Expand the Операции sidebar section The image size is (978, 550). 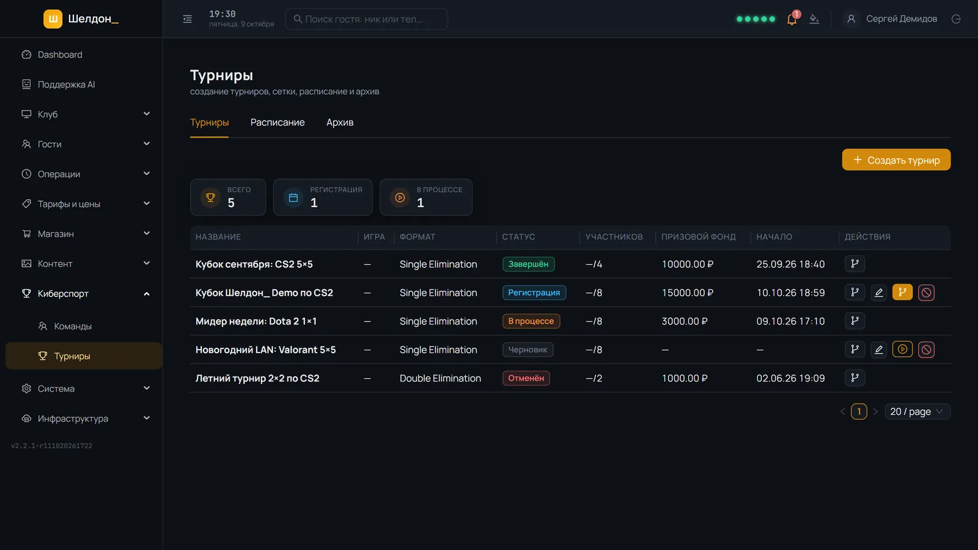click(84, 174)
